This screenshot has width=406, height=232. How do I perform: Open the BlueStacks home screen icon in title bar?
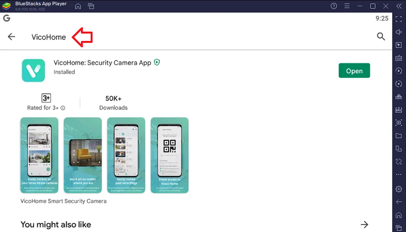[x=78, y=6]
